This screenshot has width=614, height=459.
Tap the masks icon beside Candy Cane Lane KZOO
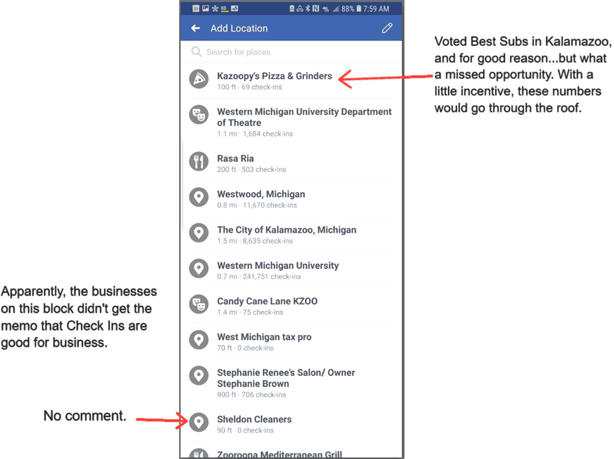pos(199,304)
